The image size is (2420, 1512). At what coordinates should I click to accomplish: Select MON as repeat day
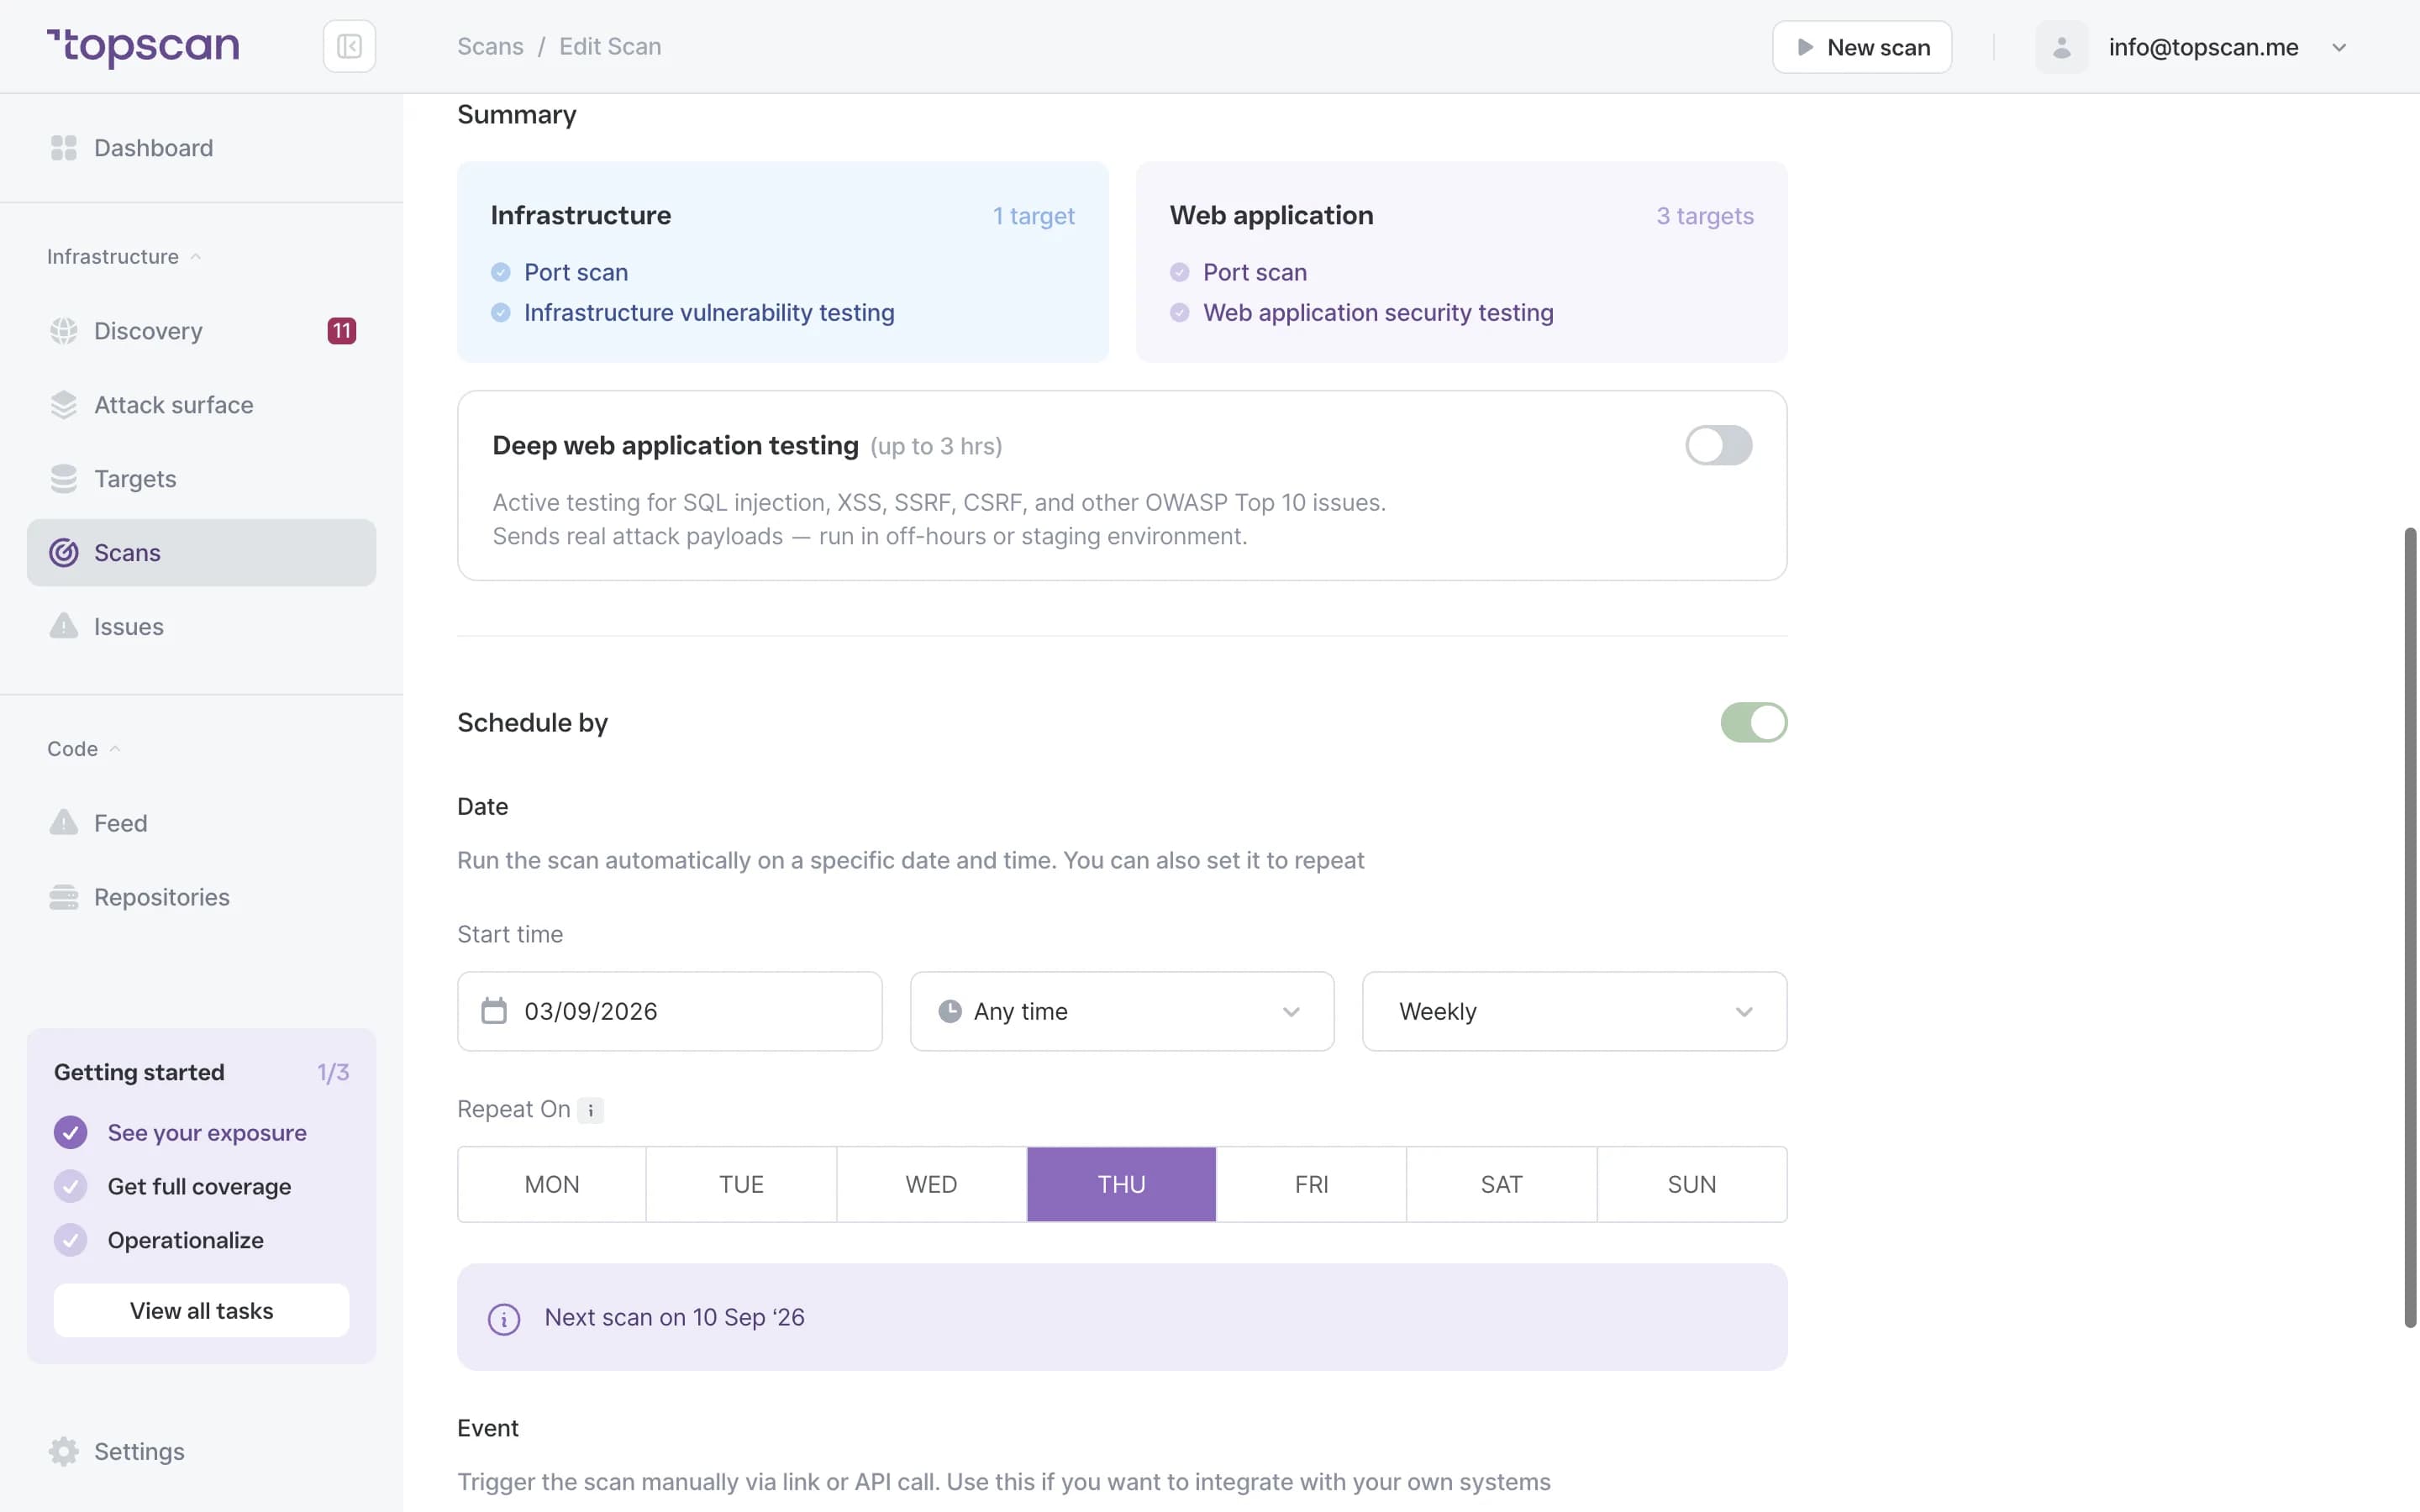click(552, 1184)
